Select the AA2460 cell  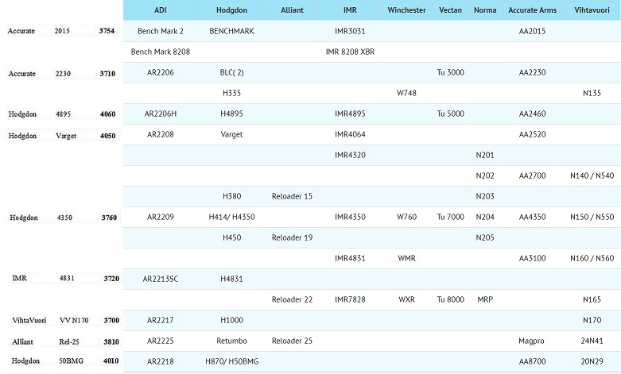pos(532,114)
